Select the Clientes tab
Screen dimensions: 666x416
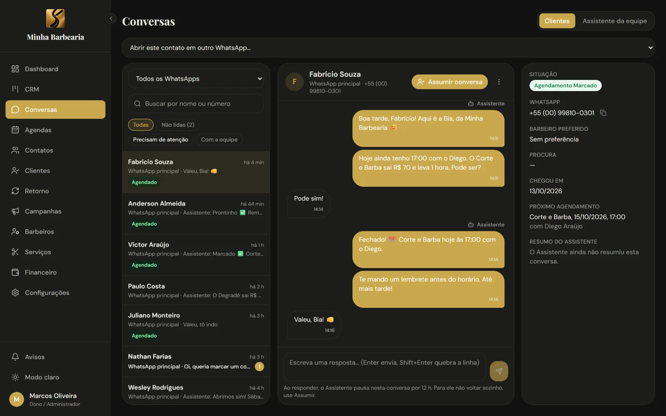click(557, 21)
